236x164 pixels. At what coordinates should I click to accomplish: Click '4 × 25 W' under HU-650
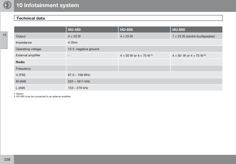(126, 36)
